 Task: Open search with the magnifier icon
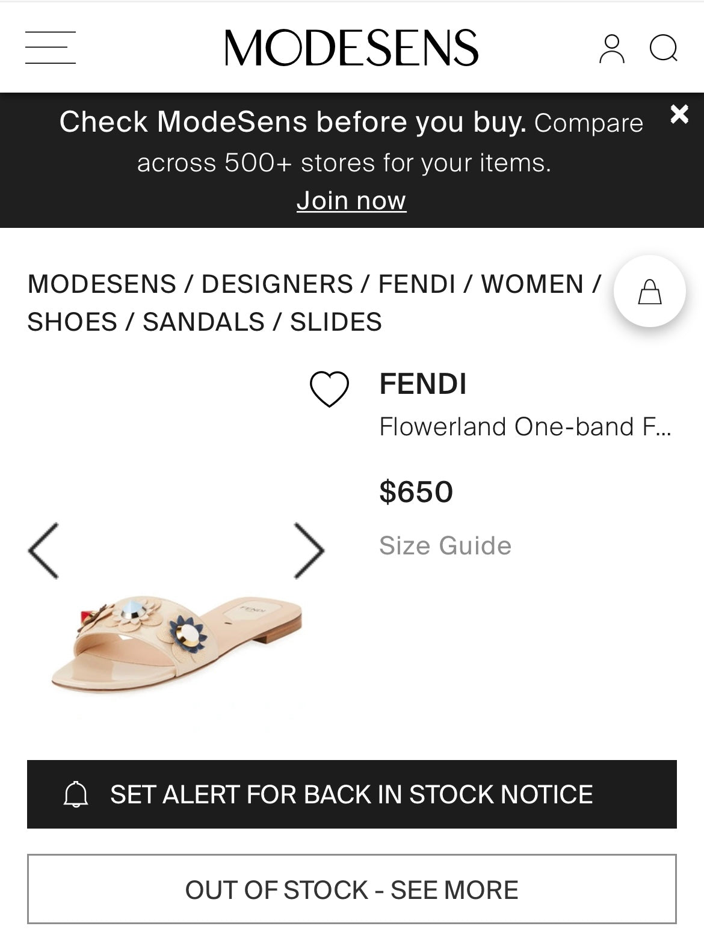click(664, 49)
